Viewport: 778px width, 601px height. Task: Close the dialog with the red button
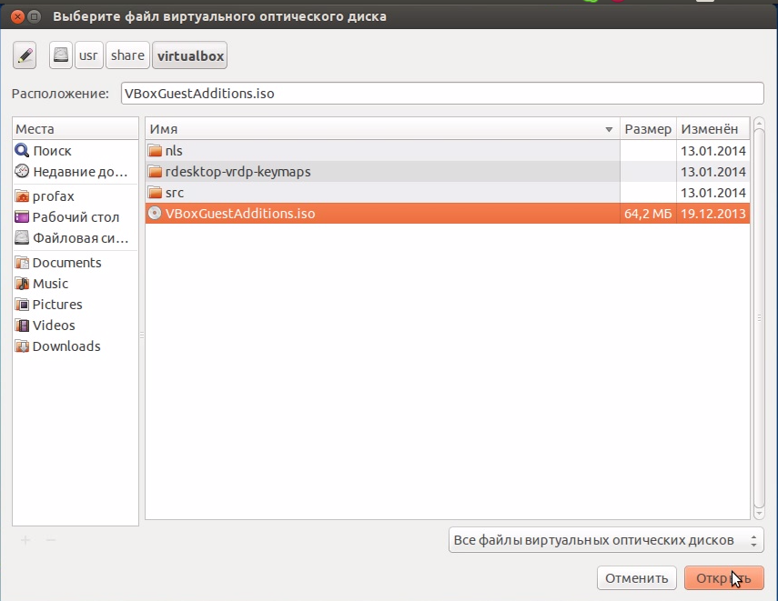(x=17, y=17)
